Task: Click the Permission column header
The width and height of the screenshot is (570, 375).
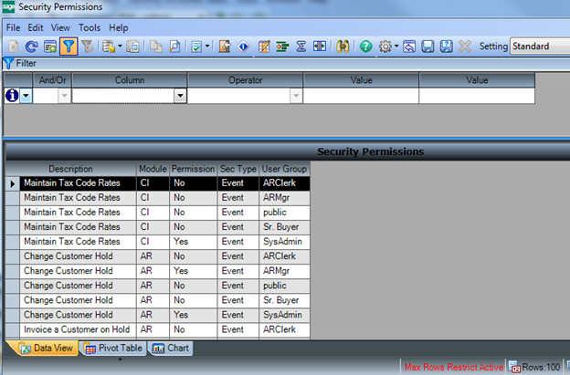Action: tap(193, 169)
